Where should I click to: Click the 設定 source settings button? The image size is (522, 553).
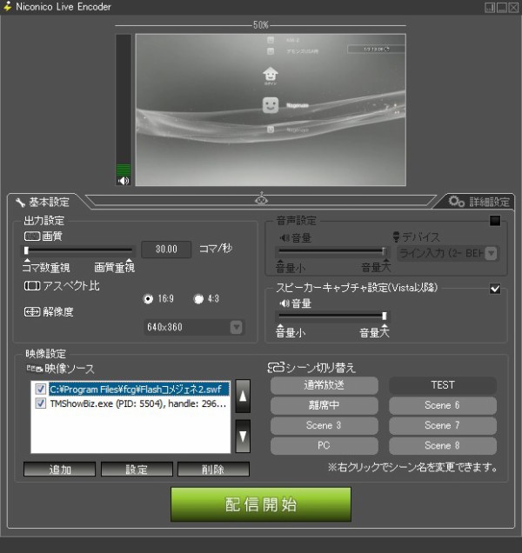pos(137,470)
